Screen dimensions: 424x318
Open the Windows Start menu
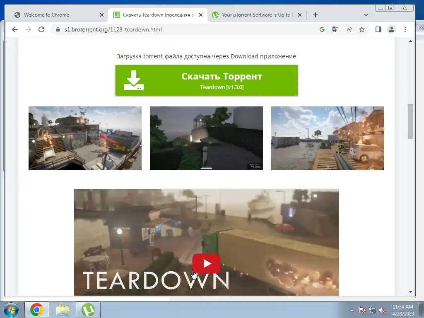click(x=11, y=310)
